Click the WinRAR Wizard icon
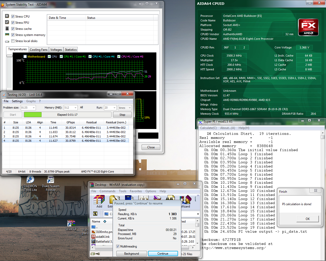Screen dimensions: 326x261 click(x=186, y=200)
